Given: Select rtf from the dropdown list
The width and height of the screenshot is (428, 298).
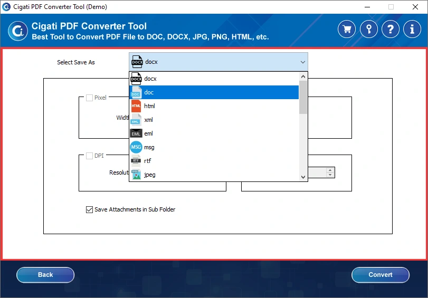Looking at the screenshot, I should 214,161.
